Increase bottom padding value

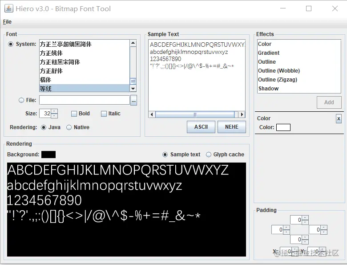(305, 237)
